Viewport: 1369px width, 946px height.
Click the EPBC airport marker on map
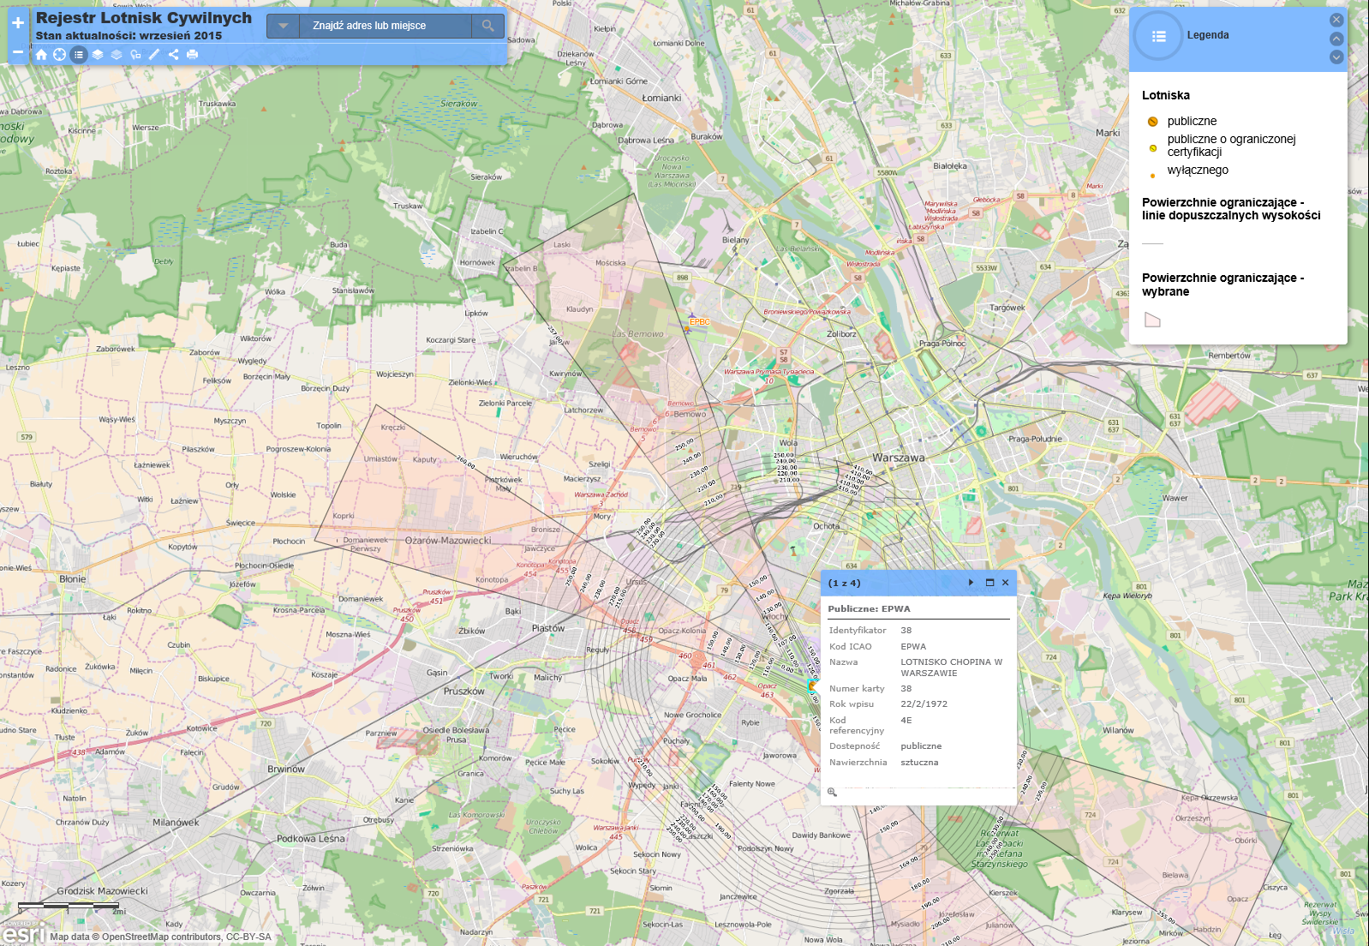coord(687,330)
